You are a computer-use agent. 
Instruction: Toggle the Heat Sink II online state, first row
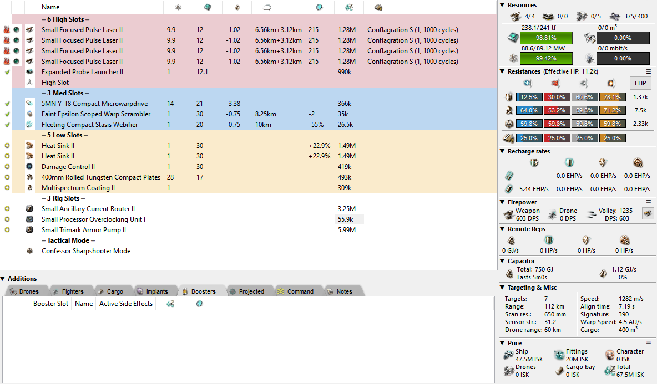(x=7, y=146)
